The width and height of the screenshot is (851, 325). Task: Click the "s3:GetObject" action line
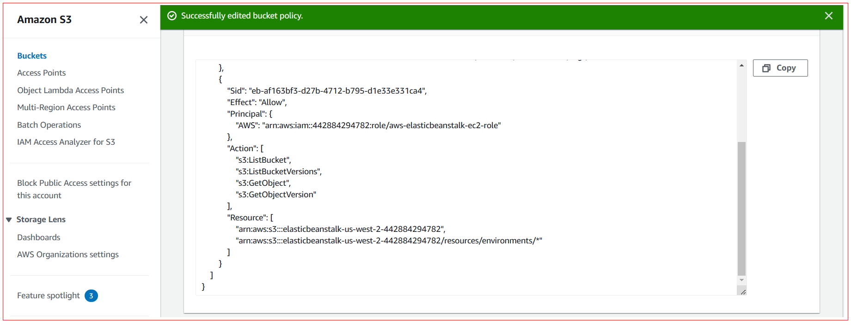coord(263,183)
